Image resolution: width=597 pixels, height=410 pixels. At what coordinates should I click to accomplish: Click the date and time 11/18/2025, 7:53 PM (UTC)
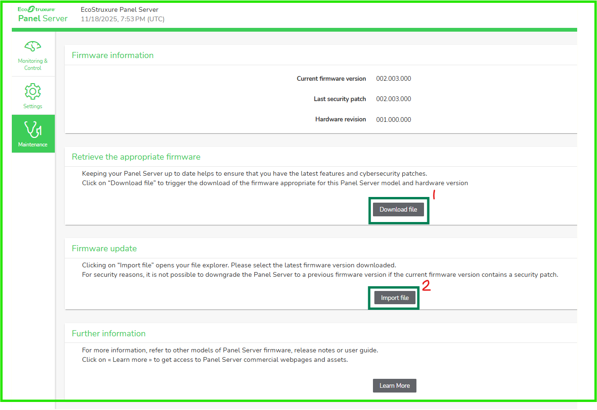click(122, 19)
